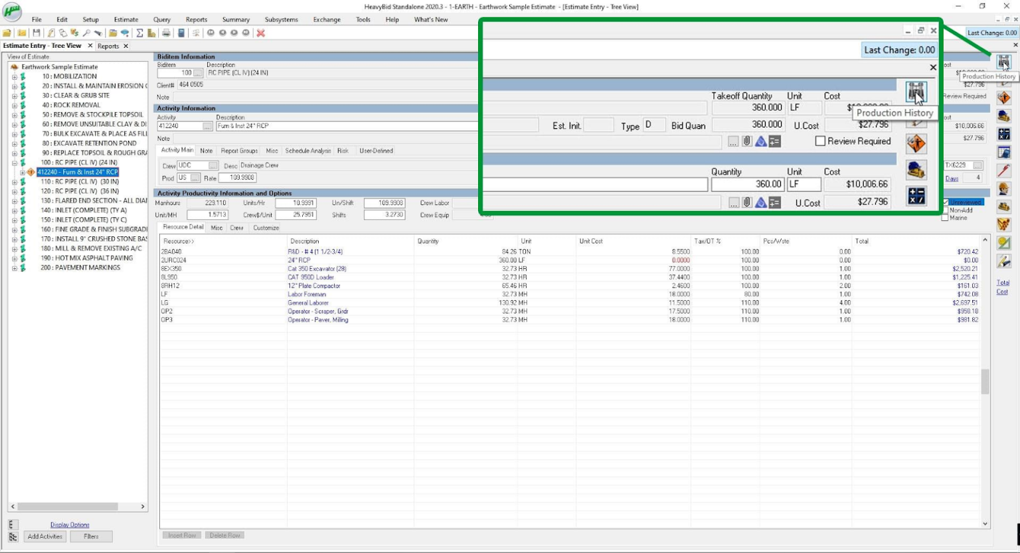Viewport: 1020px width, 553px height.
Task: Expand the 200: PAVEMENT MARKINGS node
Action: click(15, 267)
